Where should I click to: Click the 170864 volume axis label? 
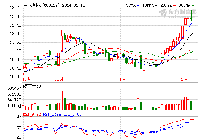point(14,105)
